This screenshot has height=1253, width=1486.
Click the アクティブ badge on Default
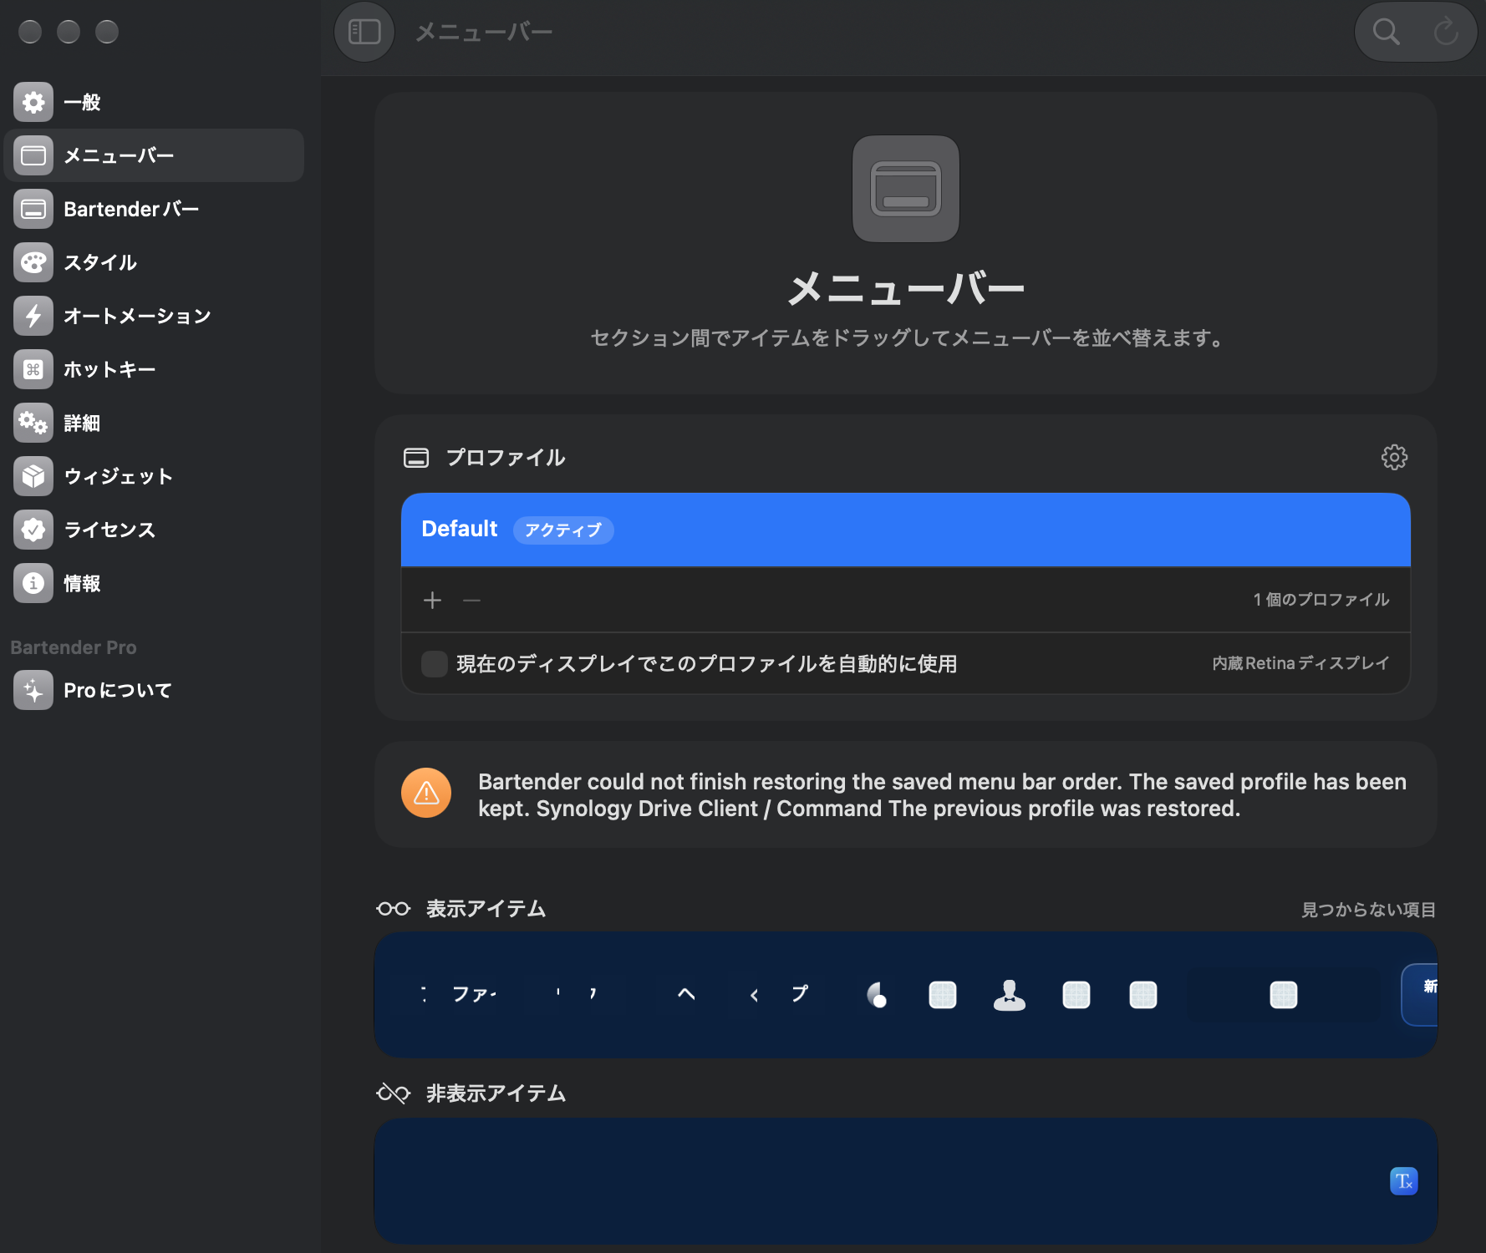[563, 530]
